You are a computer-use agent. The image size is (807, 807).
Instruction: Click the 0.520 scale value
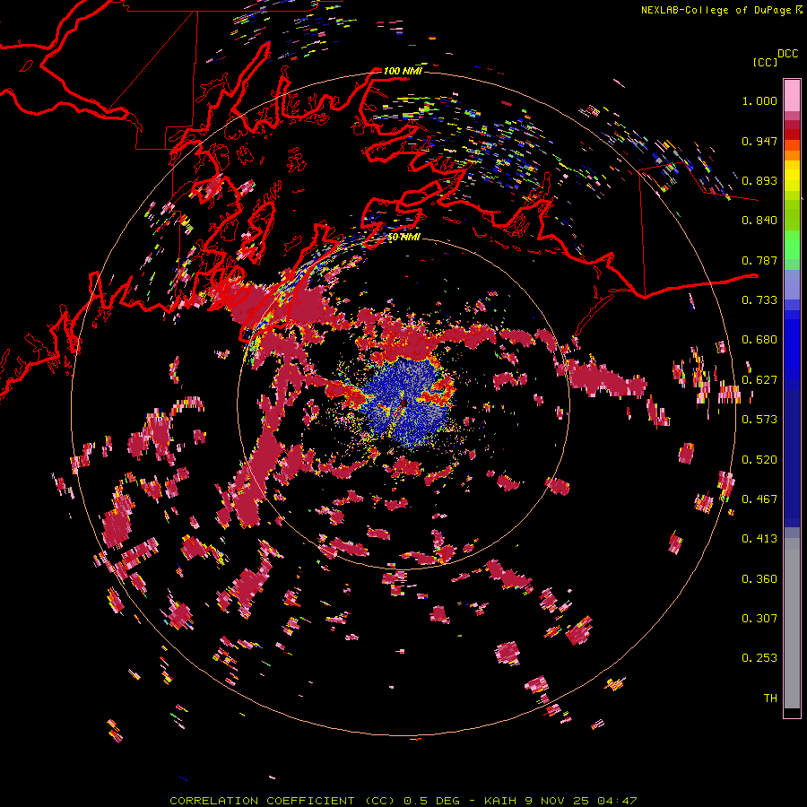759,460
